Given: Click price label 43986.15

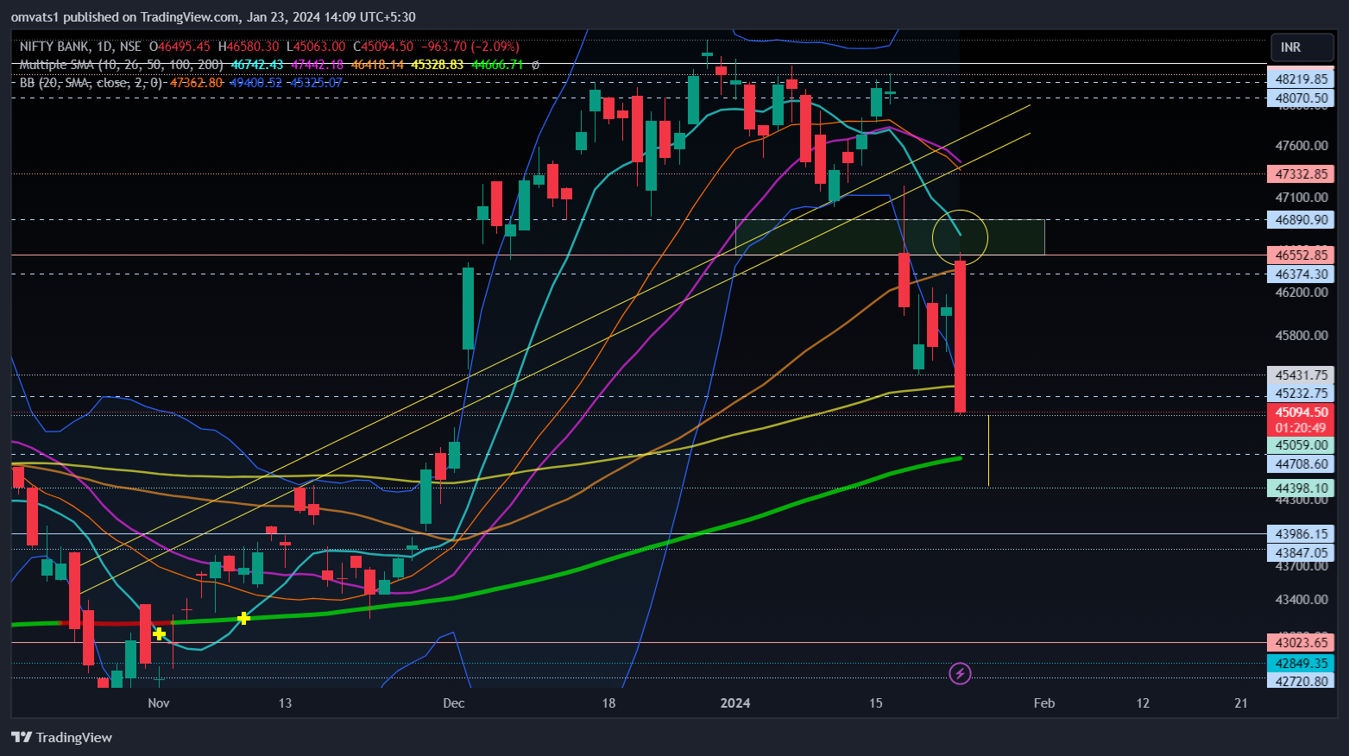Looking at the screenshot, I should point(1302,533).
